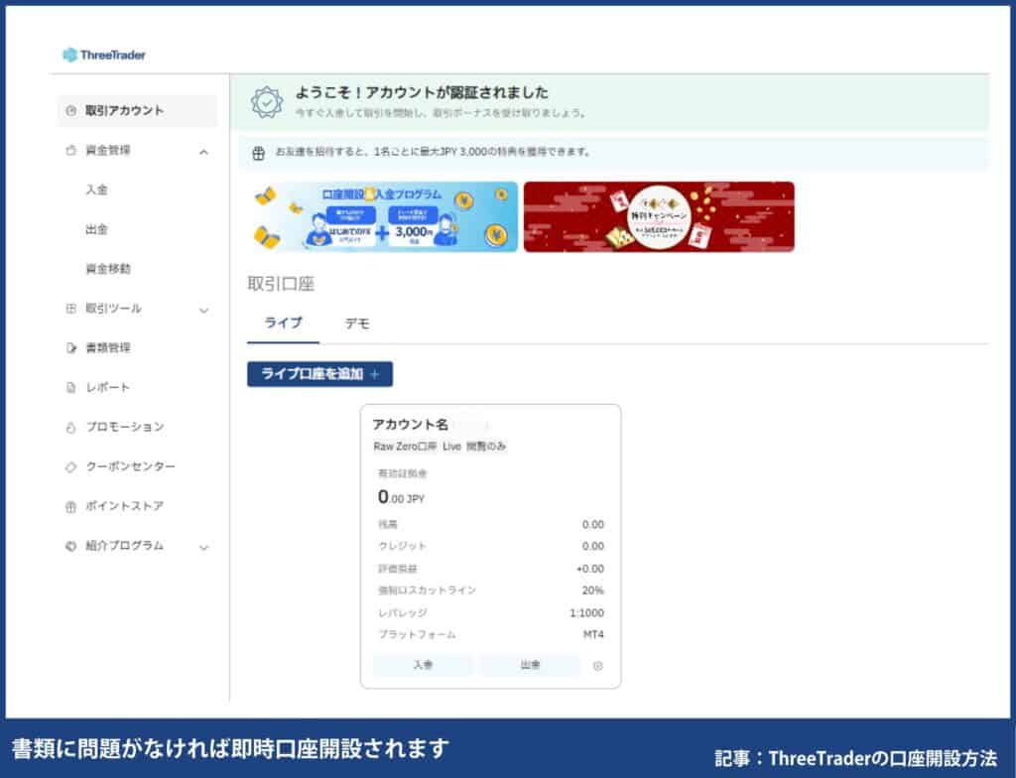Collapse the 資金管理 sidebar section
Screen dimensions: 1016x778
[204, 151]
